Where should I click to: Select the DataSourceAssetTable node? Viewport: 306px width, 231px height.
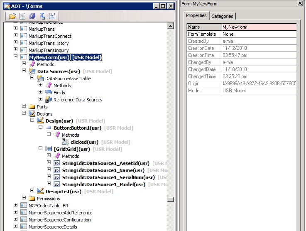pos(68,79)
